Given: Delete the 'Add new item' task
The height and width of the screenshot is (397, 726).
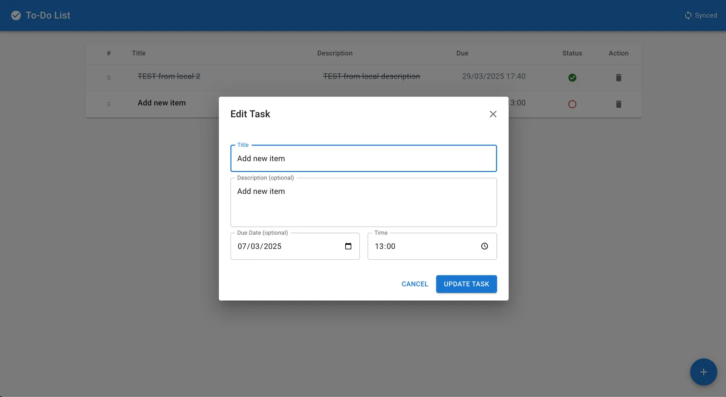Looking at the screenshot, I should coord(618,104).
